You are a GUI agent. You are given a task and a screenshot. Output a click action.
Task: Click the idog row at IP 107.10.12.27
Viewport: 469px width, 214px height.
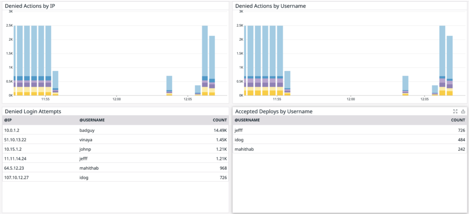115,177
